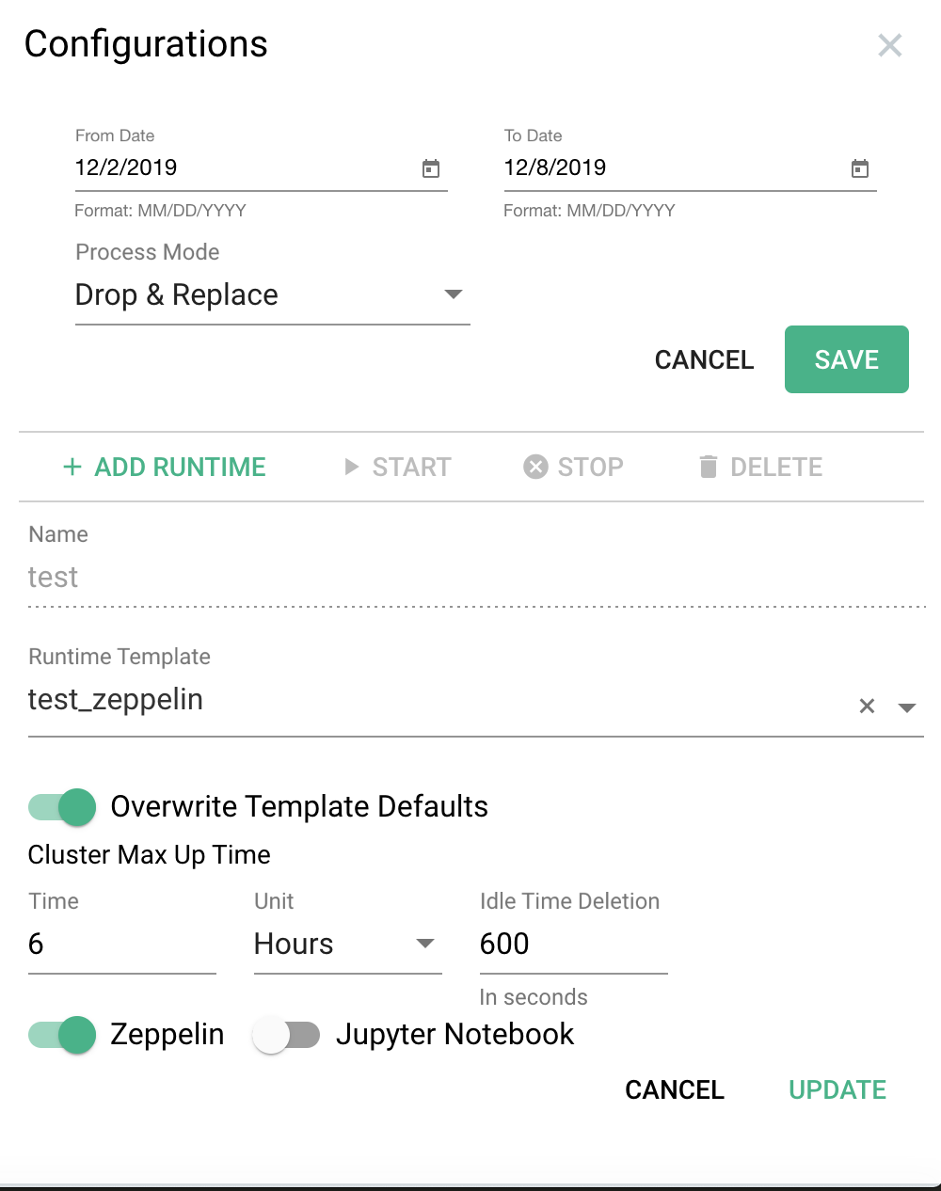Disable the Zeppelin switch
This screenshot has width=941, height=1191.
pos(62,1035)
